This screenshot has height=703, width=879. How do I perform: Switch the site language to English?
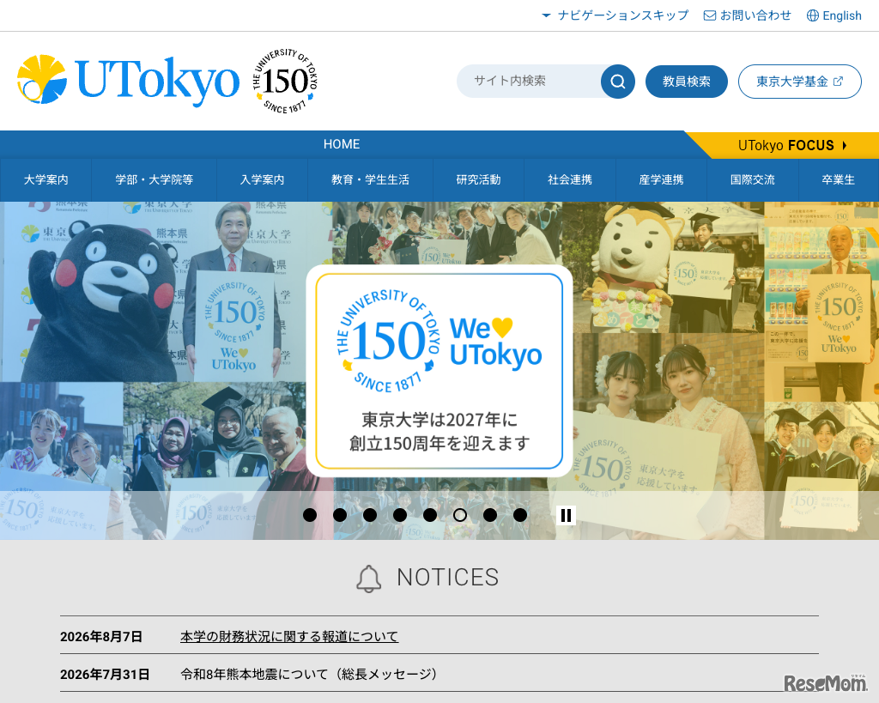(834, 15)
